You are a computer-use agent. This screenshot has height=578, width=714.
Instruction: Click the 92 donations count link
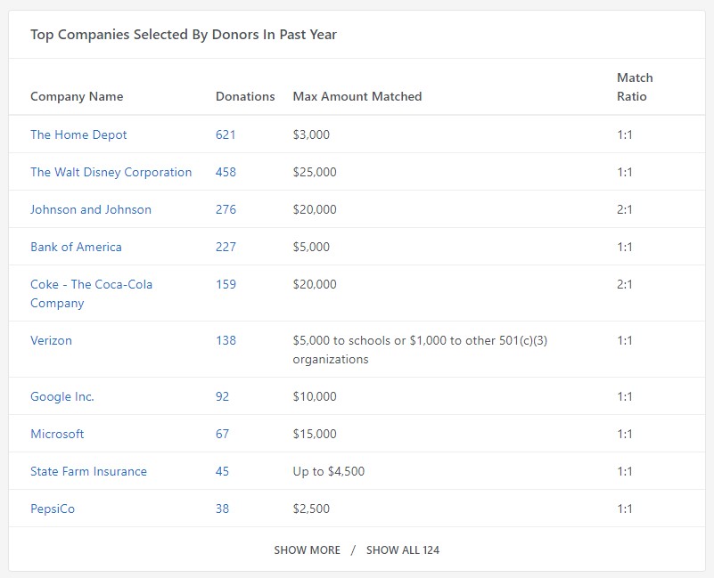[222, 396]
